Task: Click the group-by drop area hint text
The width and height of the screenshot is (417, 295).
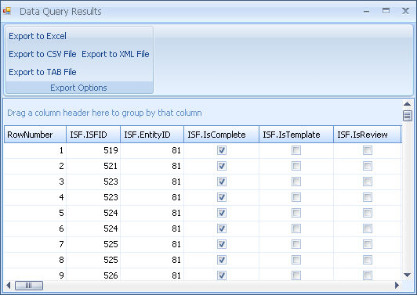Action: click(x=104, y=113)
